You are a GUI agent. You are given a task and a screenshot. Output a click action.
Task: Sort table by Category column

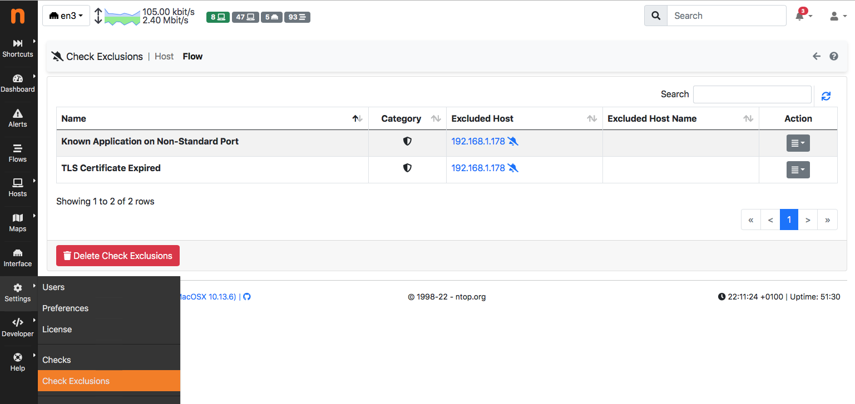point(407,118)
